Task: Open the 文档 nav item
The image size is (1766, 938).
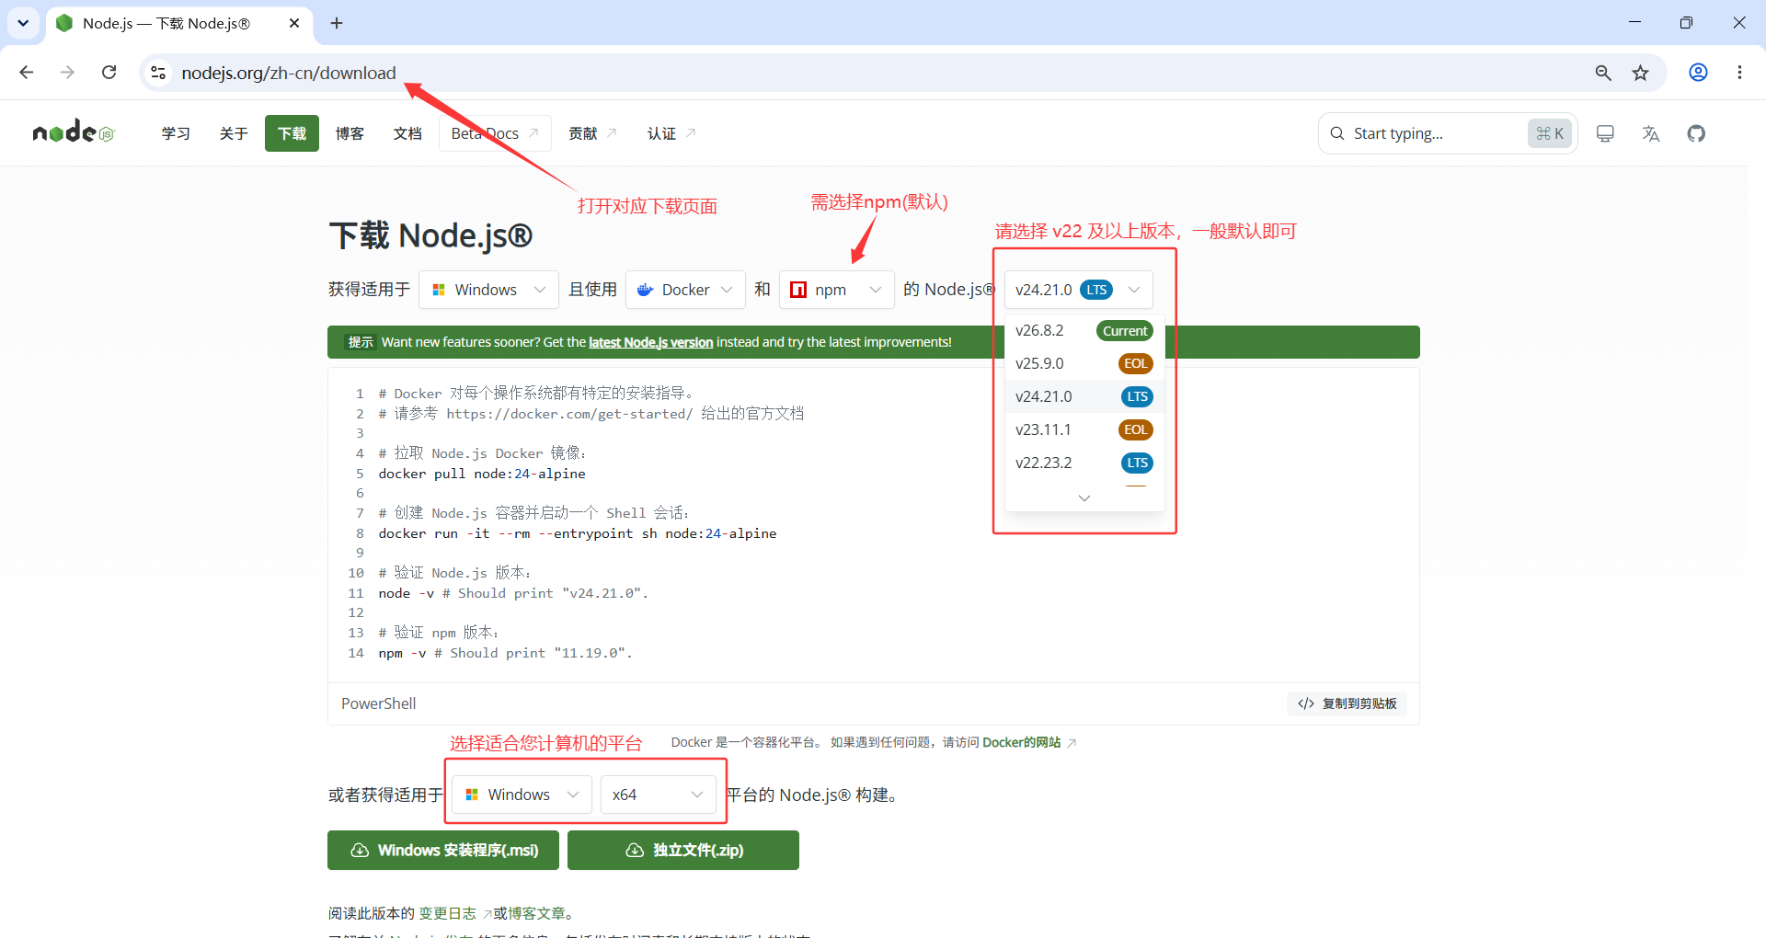Action: coord(407,133)
